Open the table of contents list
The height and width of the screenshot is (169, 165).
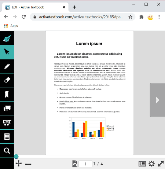[x=7, y=136]
